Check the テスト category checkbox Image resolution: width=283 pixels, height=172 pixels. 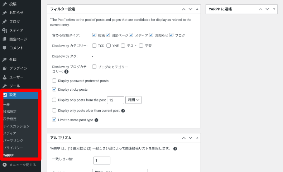[x=123, y=46]
